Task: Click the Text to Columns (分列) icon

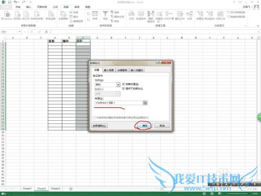Action: pyautogui.click(x=132, y=15)
